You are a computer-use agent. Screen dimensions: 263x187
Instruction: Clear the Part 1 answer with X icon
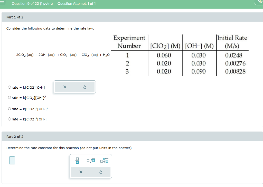click(x=65, y=87)
